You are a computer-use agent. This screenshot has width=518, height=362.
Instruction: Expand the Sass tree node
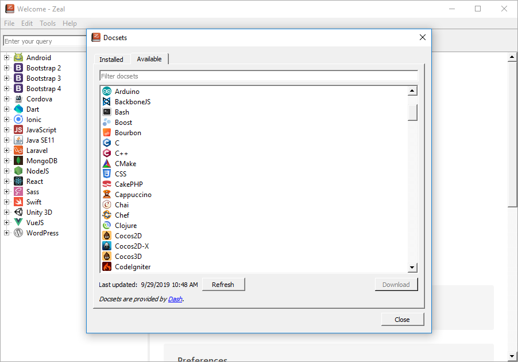point(6,191)
